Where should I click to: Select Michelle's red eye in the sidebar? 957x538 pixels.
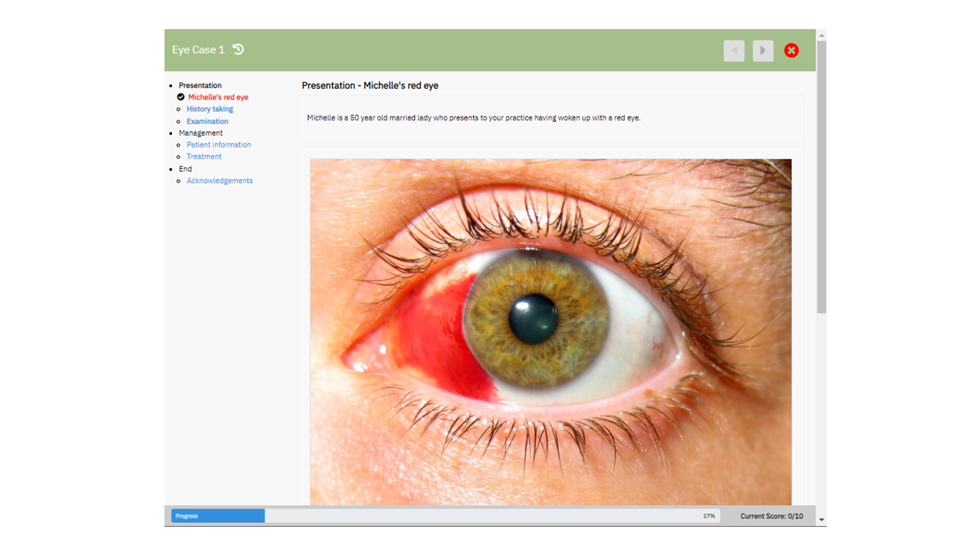218,97
